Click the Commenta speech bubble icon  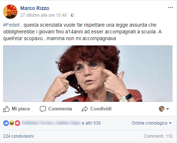[x=43, y=109]
